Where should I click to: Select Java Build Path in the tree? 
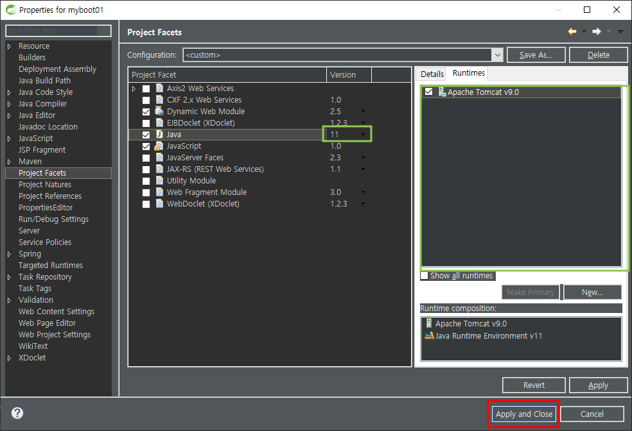(44, 80)
